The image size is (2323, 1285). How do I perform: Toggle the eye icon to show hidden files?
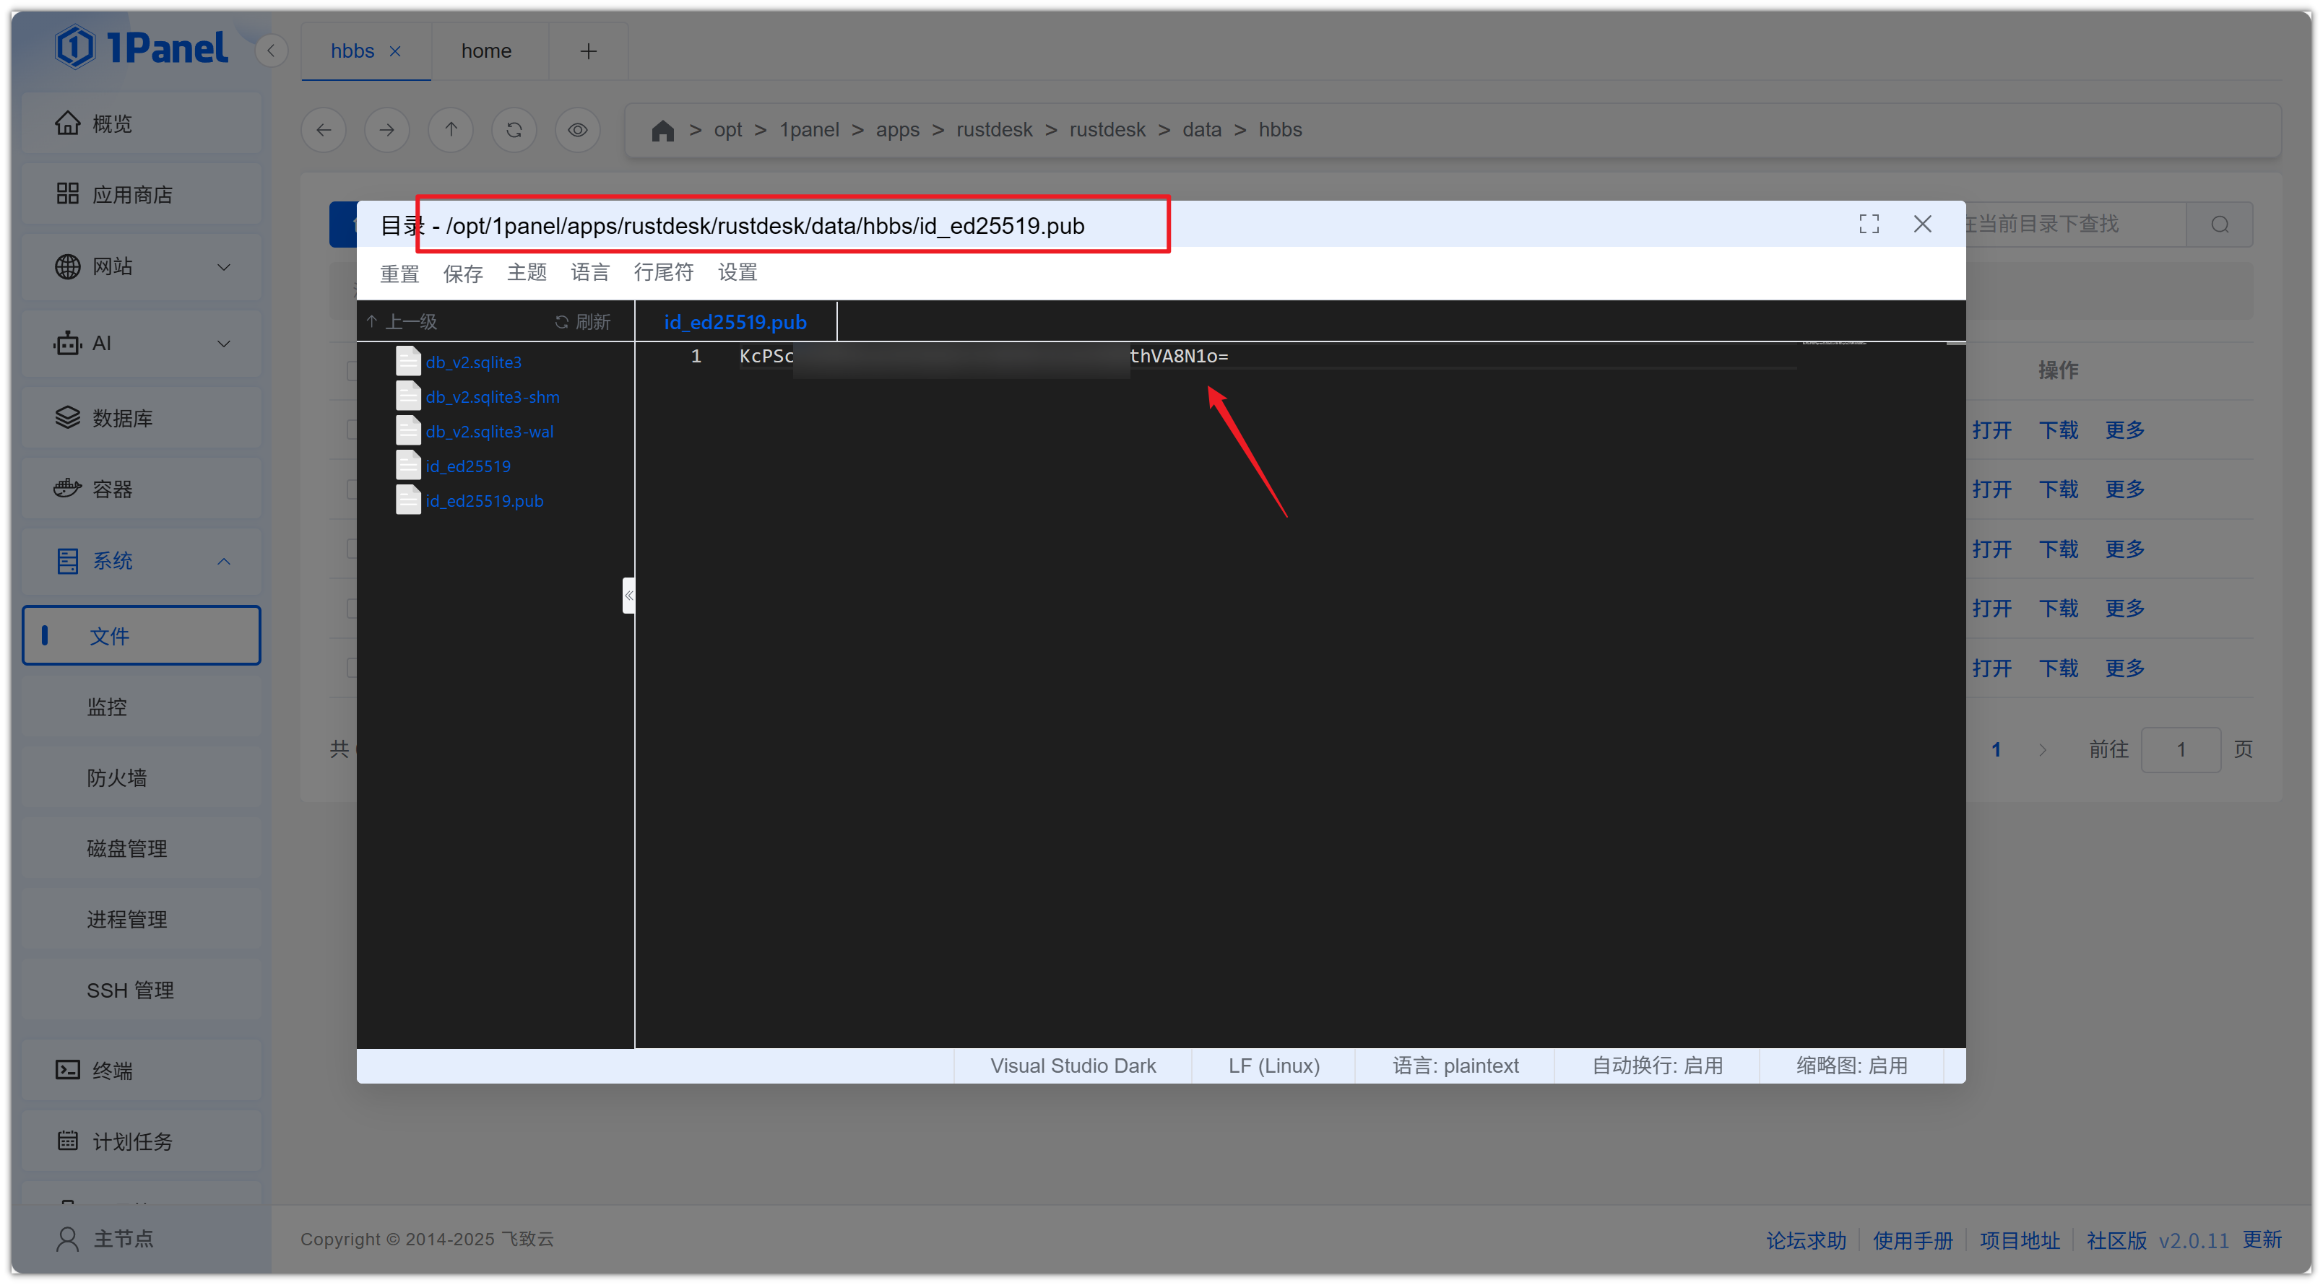coord(578,130)
